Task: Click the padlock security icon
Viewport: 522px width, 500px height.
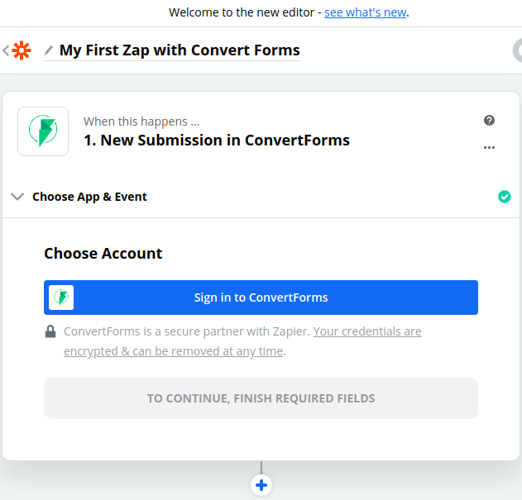Action: [50, 332]
